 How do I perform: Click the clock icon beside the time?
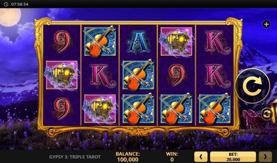6,4
